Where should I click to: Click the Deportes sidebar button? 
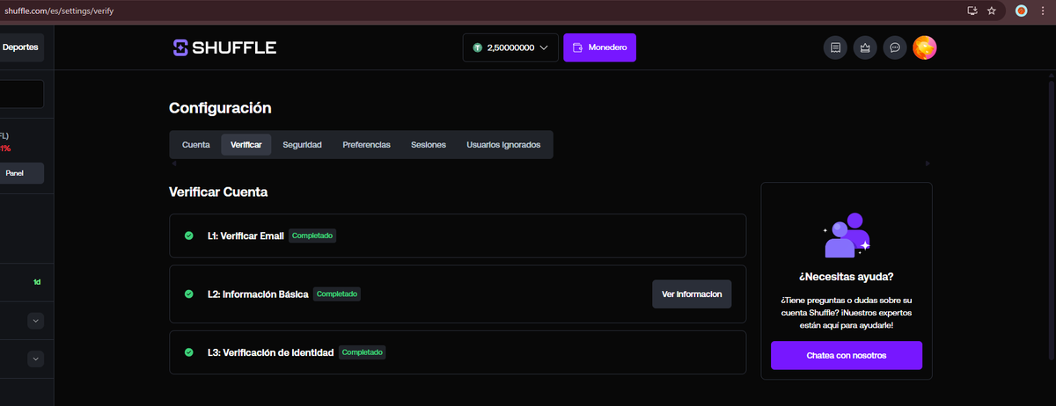click(20, 48)
